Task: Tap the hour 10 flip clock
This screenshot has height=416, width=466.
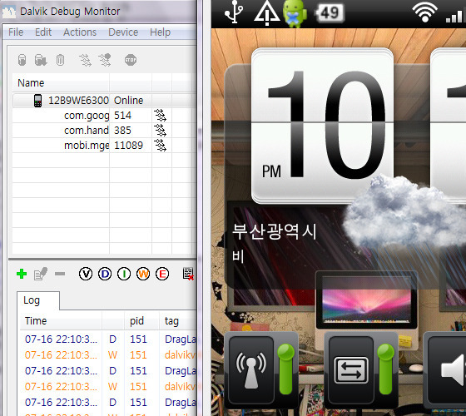Action: (323, 126)
